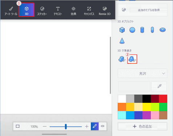Click the 色の追加 add color button
This screenshot has height=136, width=173.
click(x=142, y=127)
